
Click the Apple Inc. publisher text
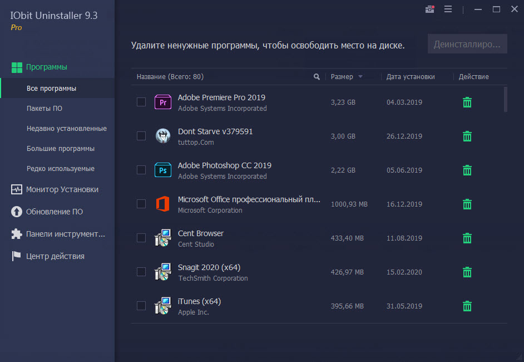click(193, 312)
